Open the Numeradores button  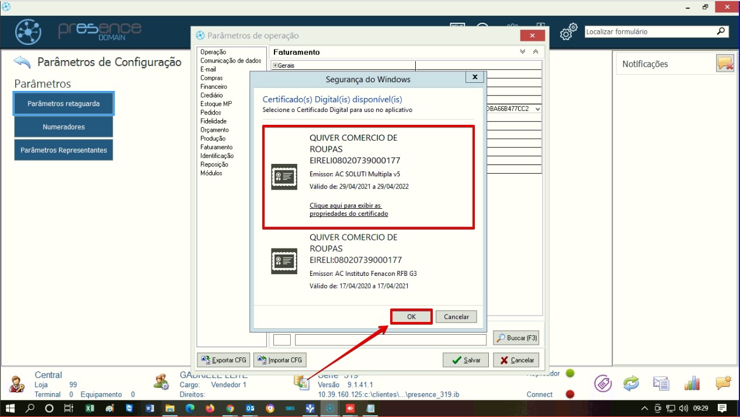pos(64,127)
